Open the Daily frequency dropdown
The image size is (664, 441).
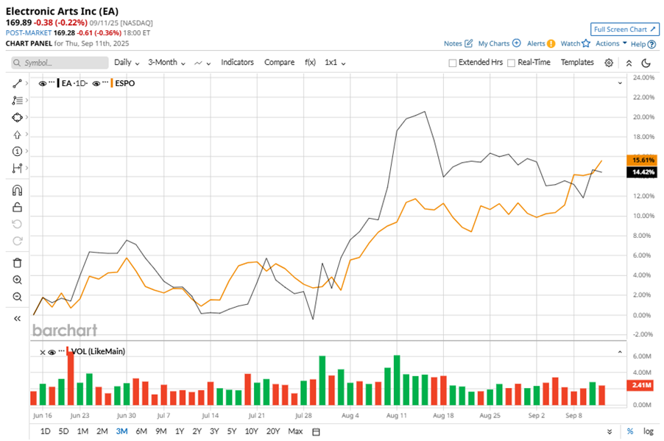(127, 63)
